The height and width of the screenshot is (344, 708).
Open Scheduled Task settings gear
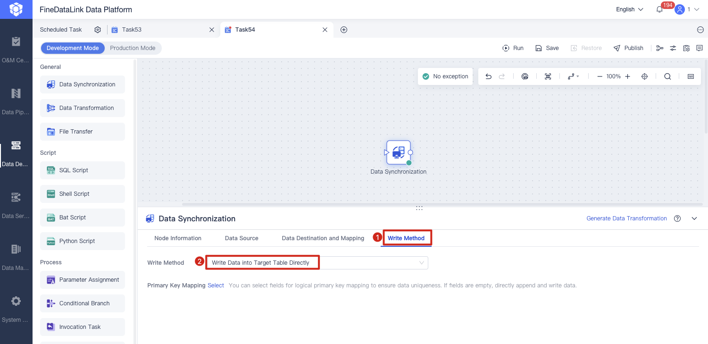(98, 30)
